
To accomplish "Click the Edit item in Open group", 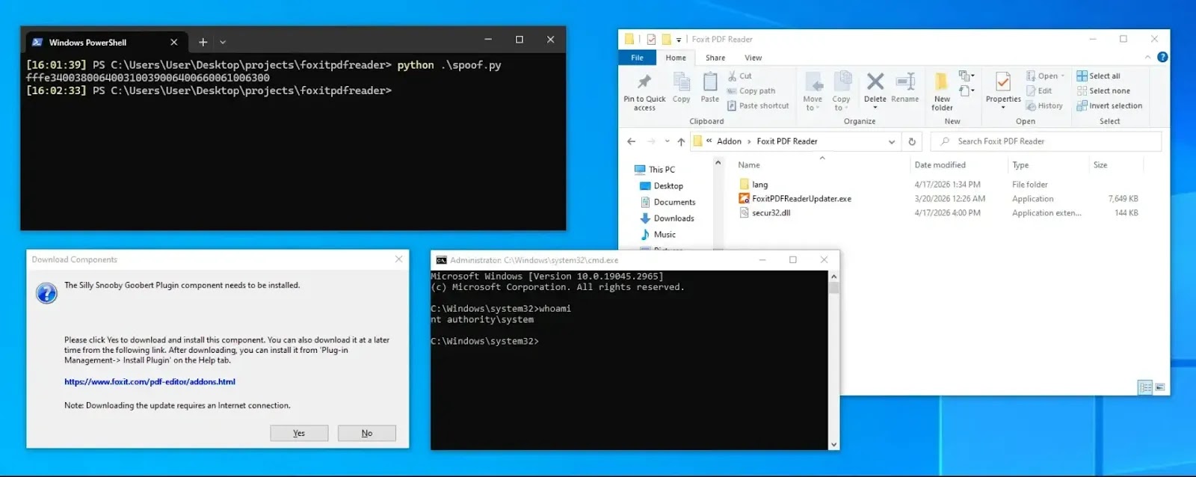I will [x=1039, y=91].
